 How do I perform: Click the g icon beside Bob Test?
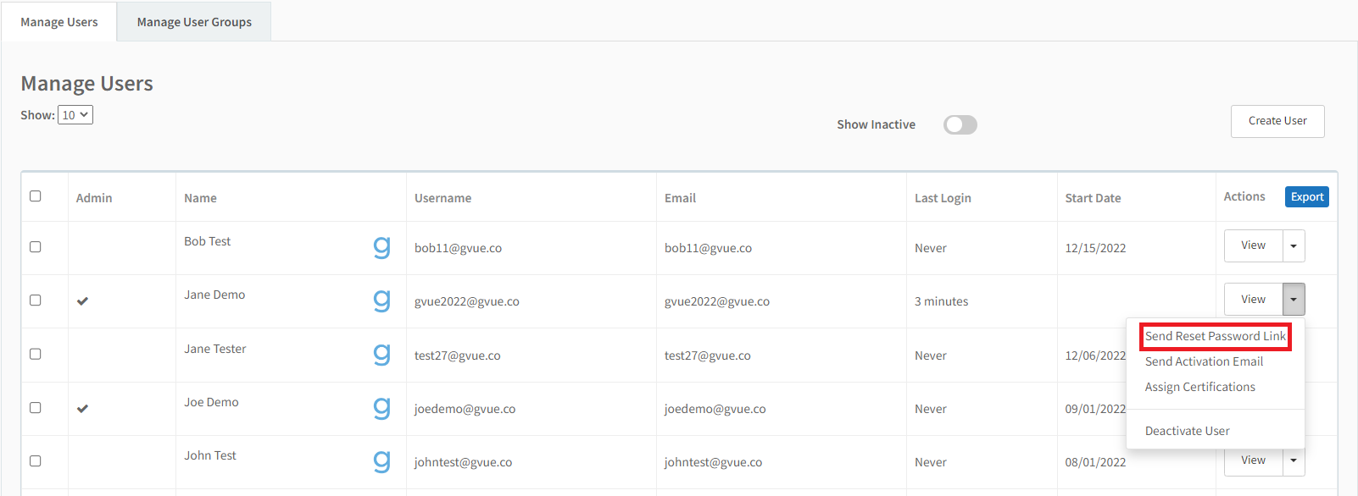tap(382, 247)
